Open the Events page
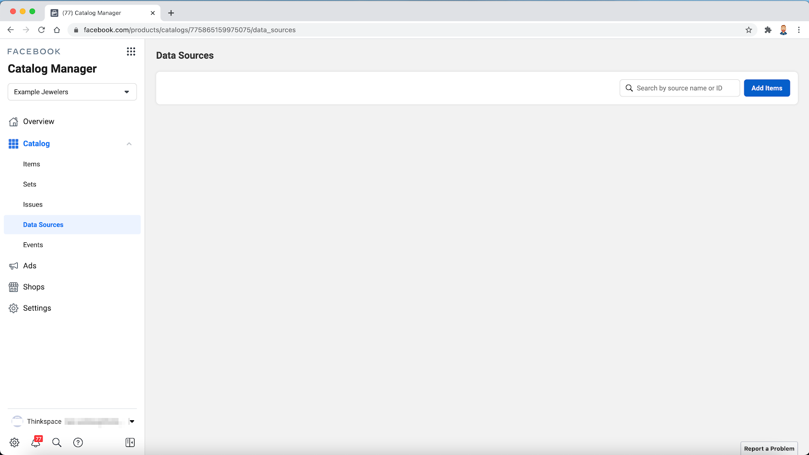This screenshot has height=455, width=809. click(33, 245)
